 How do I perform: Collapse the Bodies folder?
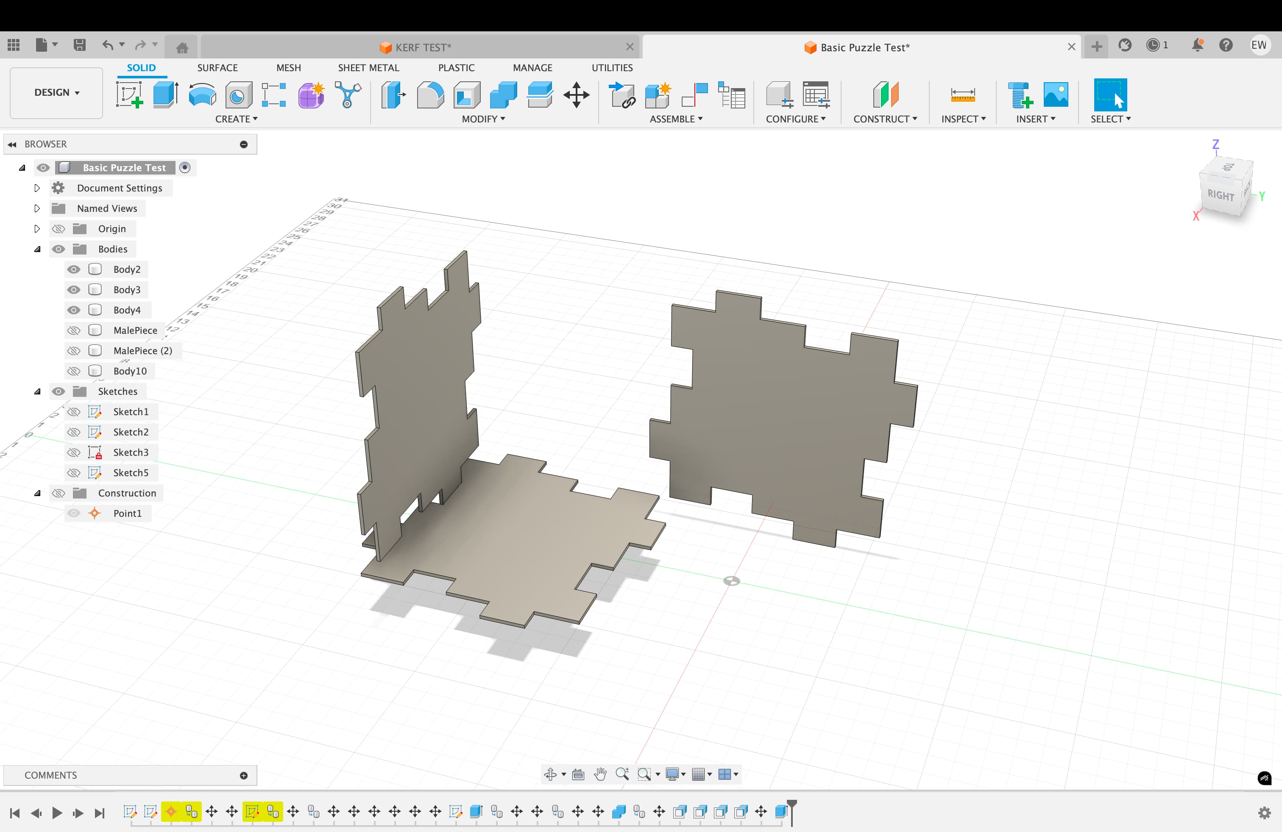pyautogui.click(x=37, y=249)
